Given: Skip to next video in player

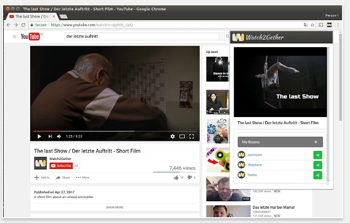Looking at the screenshot, I should [x=50, y=137].
